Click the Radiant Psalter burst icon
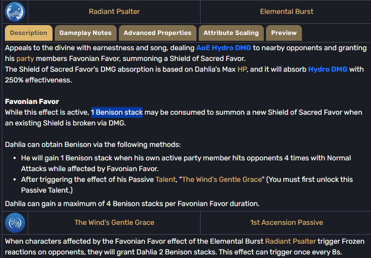Image resolution: width=371 pixels, height=258 pixels. tap(15, 12)
